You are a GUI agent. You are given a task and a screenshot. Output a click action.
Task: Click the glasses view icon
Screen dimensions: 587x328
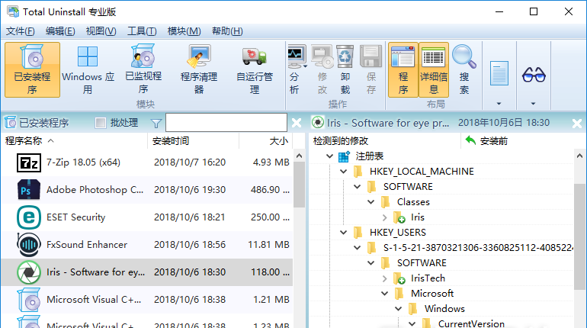[x=534, y=75]
